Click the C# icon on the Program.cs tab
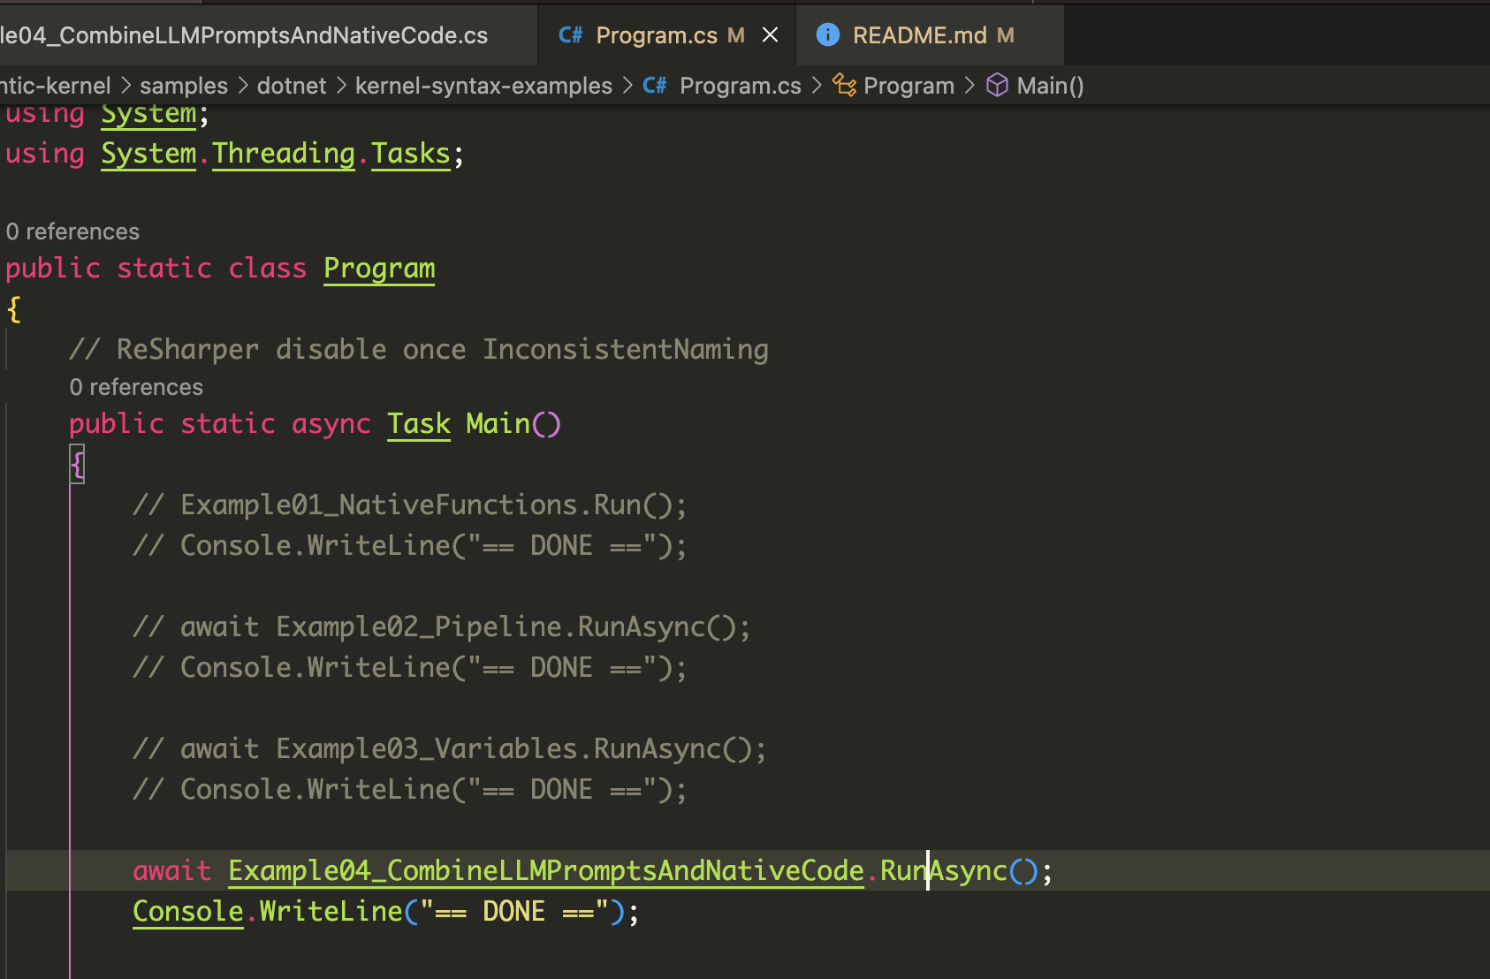Screen dimensions: 1490x979 click(x=569, y=34)
